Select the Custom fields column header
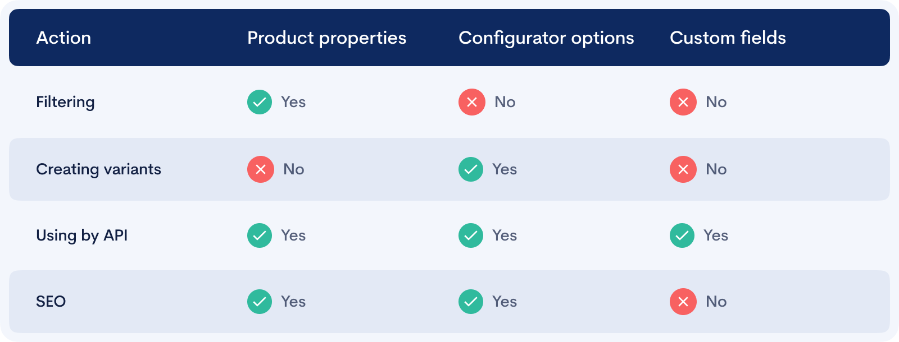The width and height of the screenshot is (899, 342). (728, 38)
